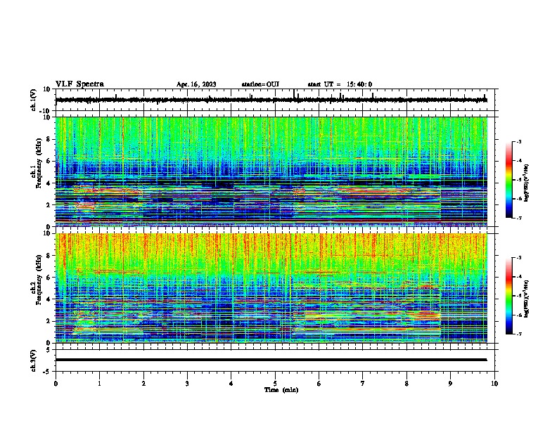This screenshot has width=557, height=430.
Task: Click the time axis tick label "10"
Action: click(x=494, y=384)
